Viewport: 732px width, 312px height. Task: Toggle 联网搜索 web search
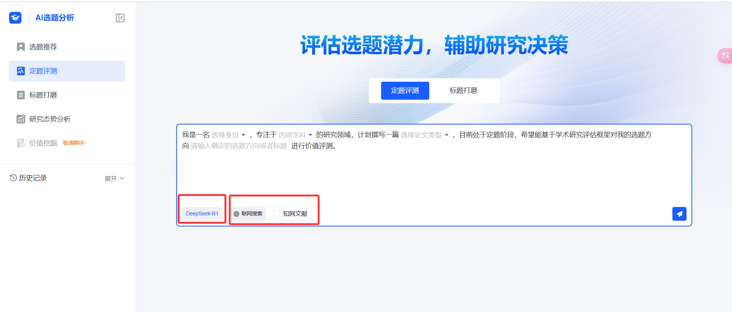click(x=248, y=214)
